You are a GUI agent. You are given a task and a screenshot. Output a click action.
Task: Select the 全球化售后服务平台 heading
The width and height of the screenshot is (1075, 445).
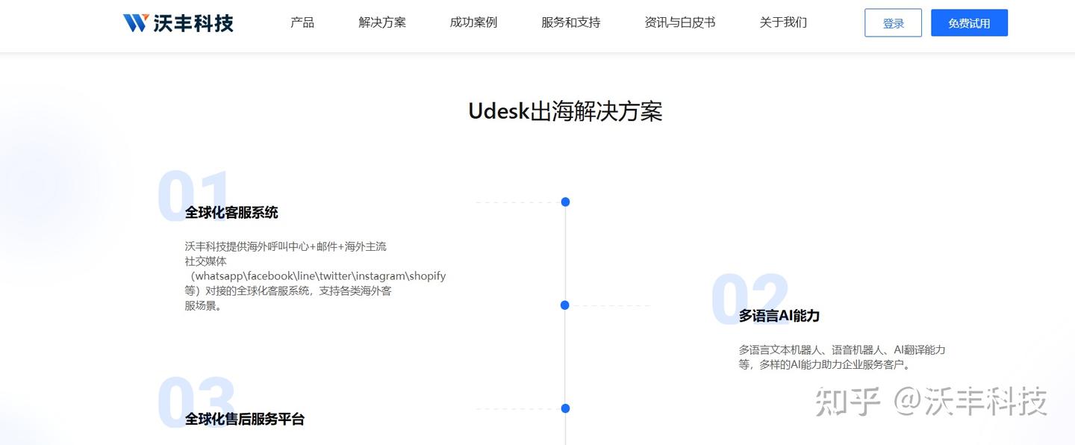(x=245, y=419)
